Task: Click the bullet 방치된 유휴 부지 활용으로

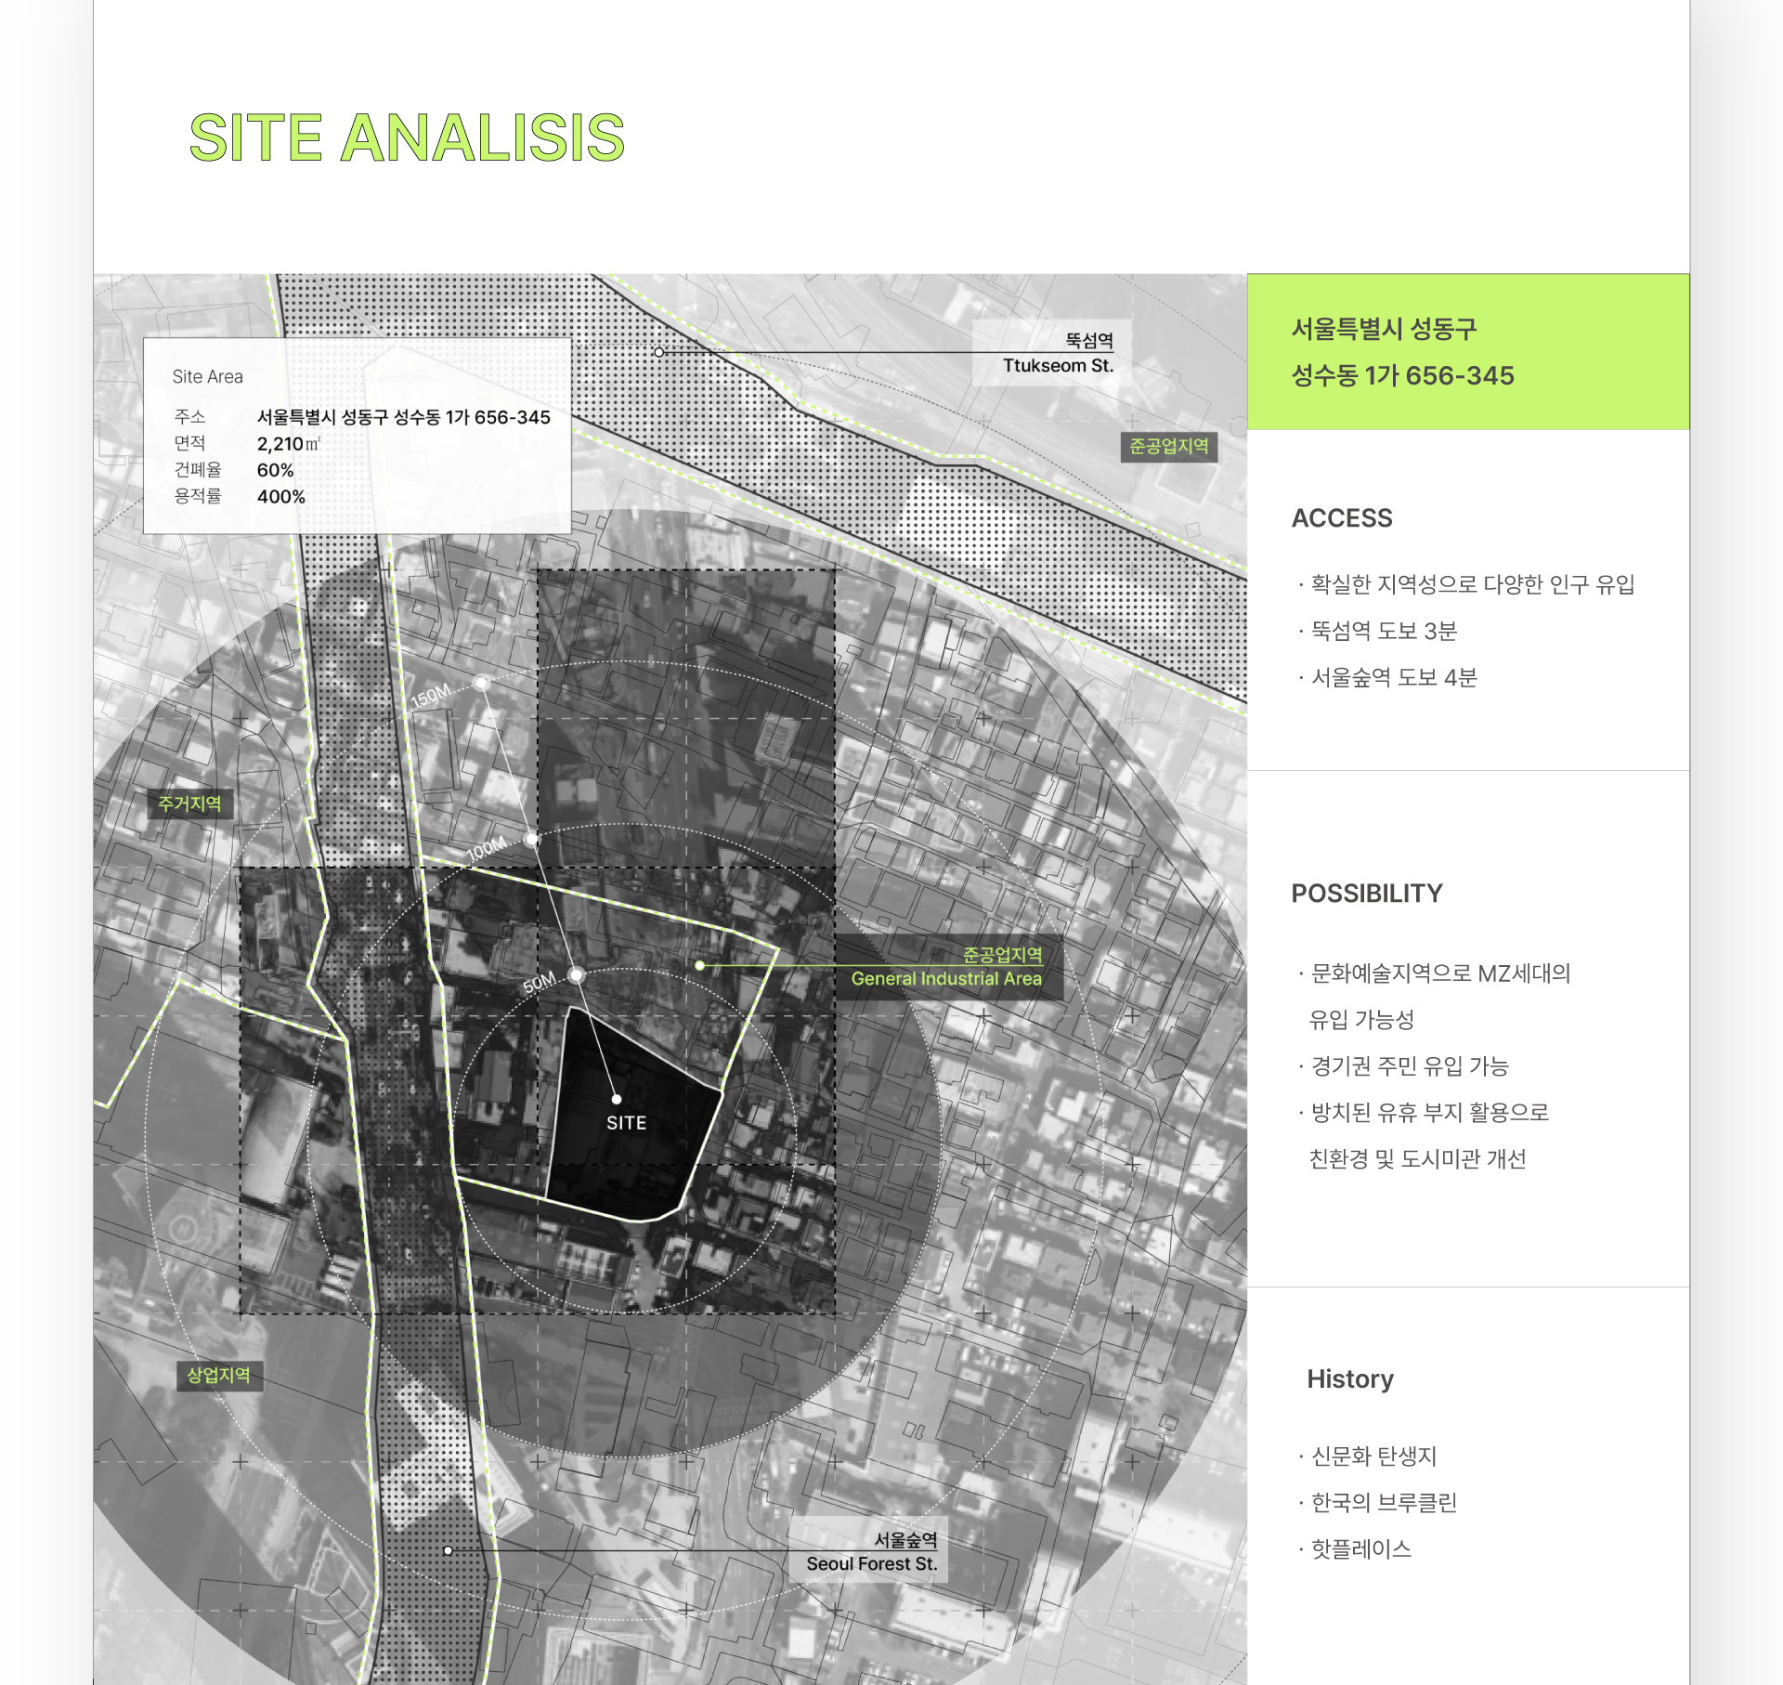Action: coord(1424,1113)
